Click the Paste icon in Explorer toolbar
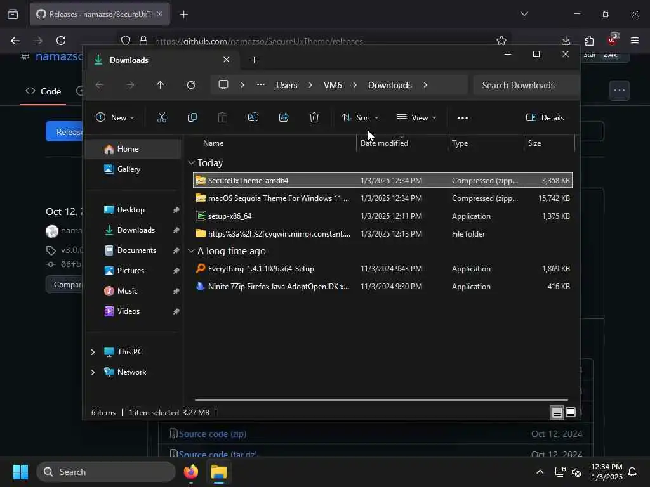This screenshot has width=650, height=487. [223, 117]
